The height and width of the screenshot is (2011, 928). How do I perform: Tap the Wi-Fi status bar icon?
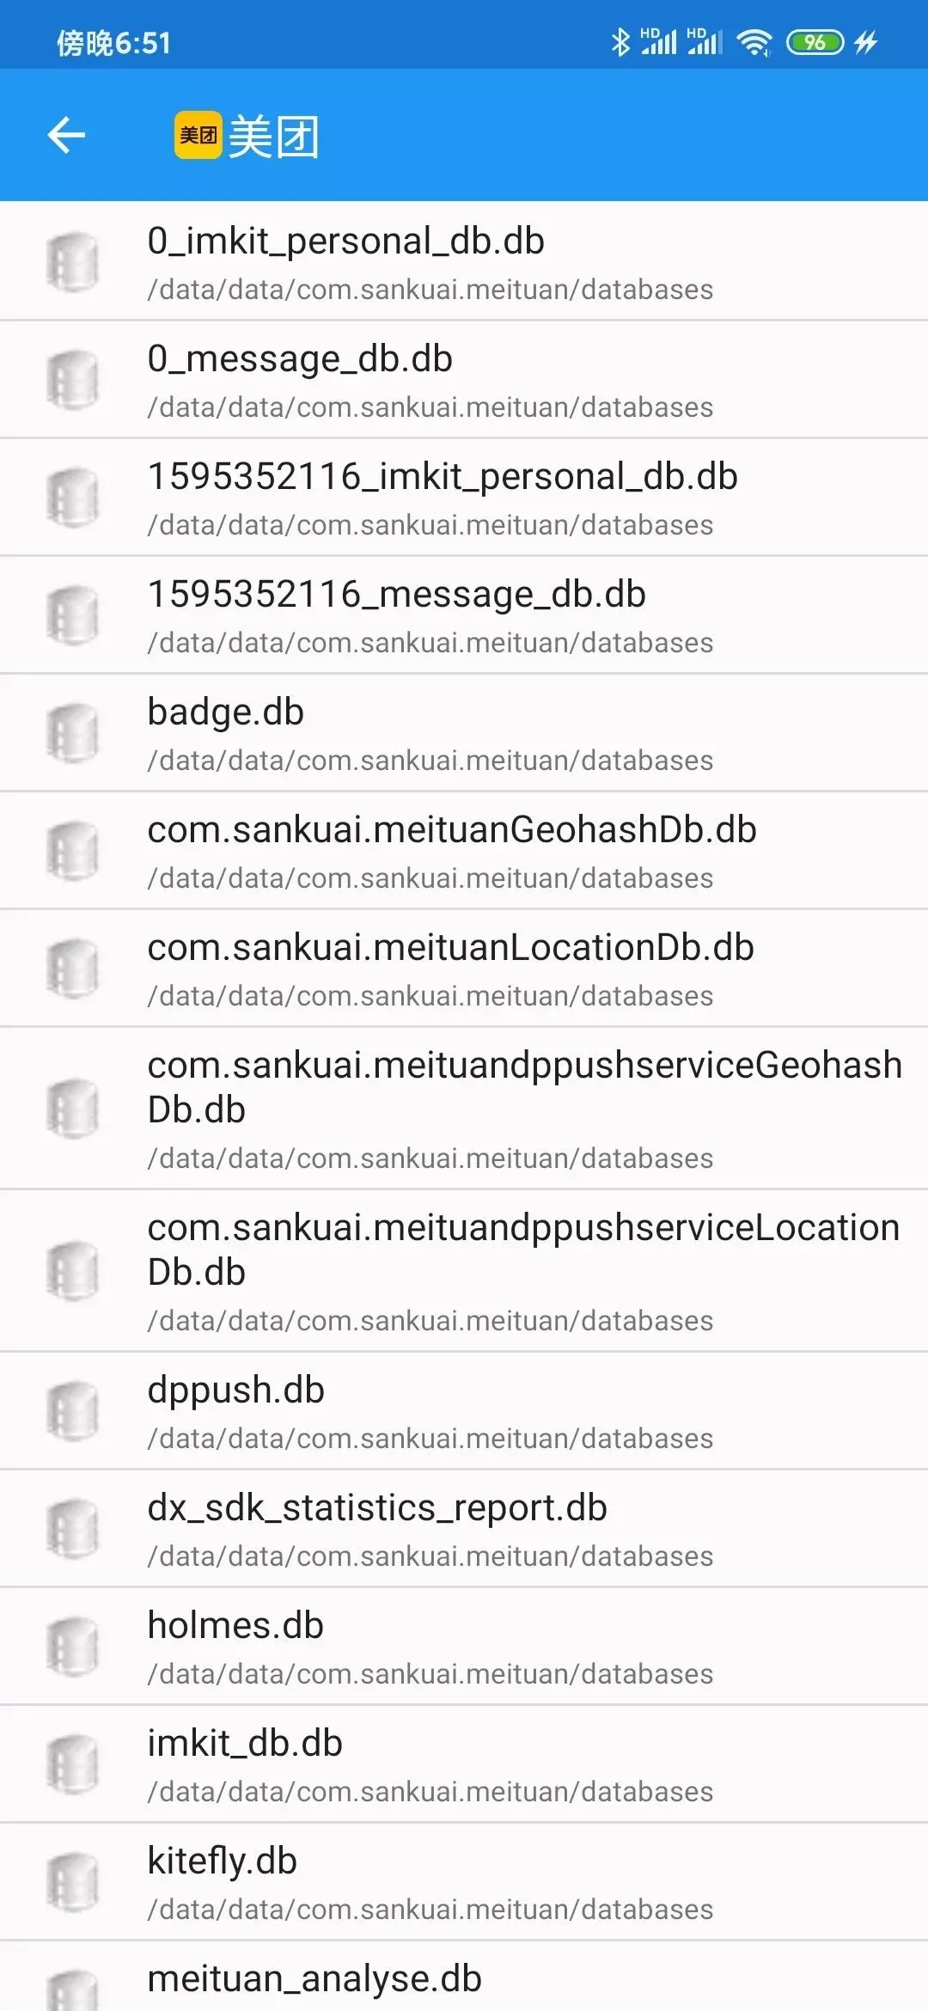tap(754, 42)
